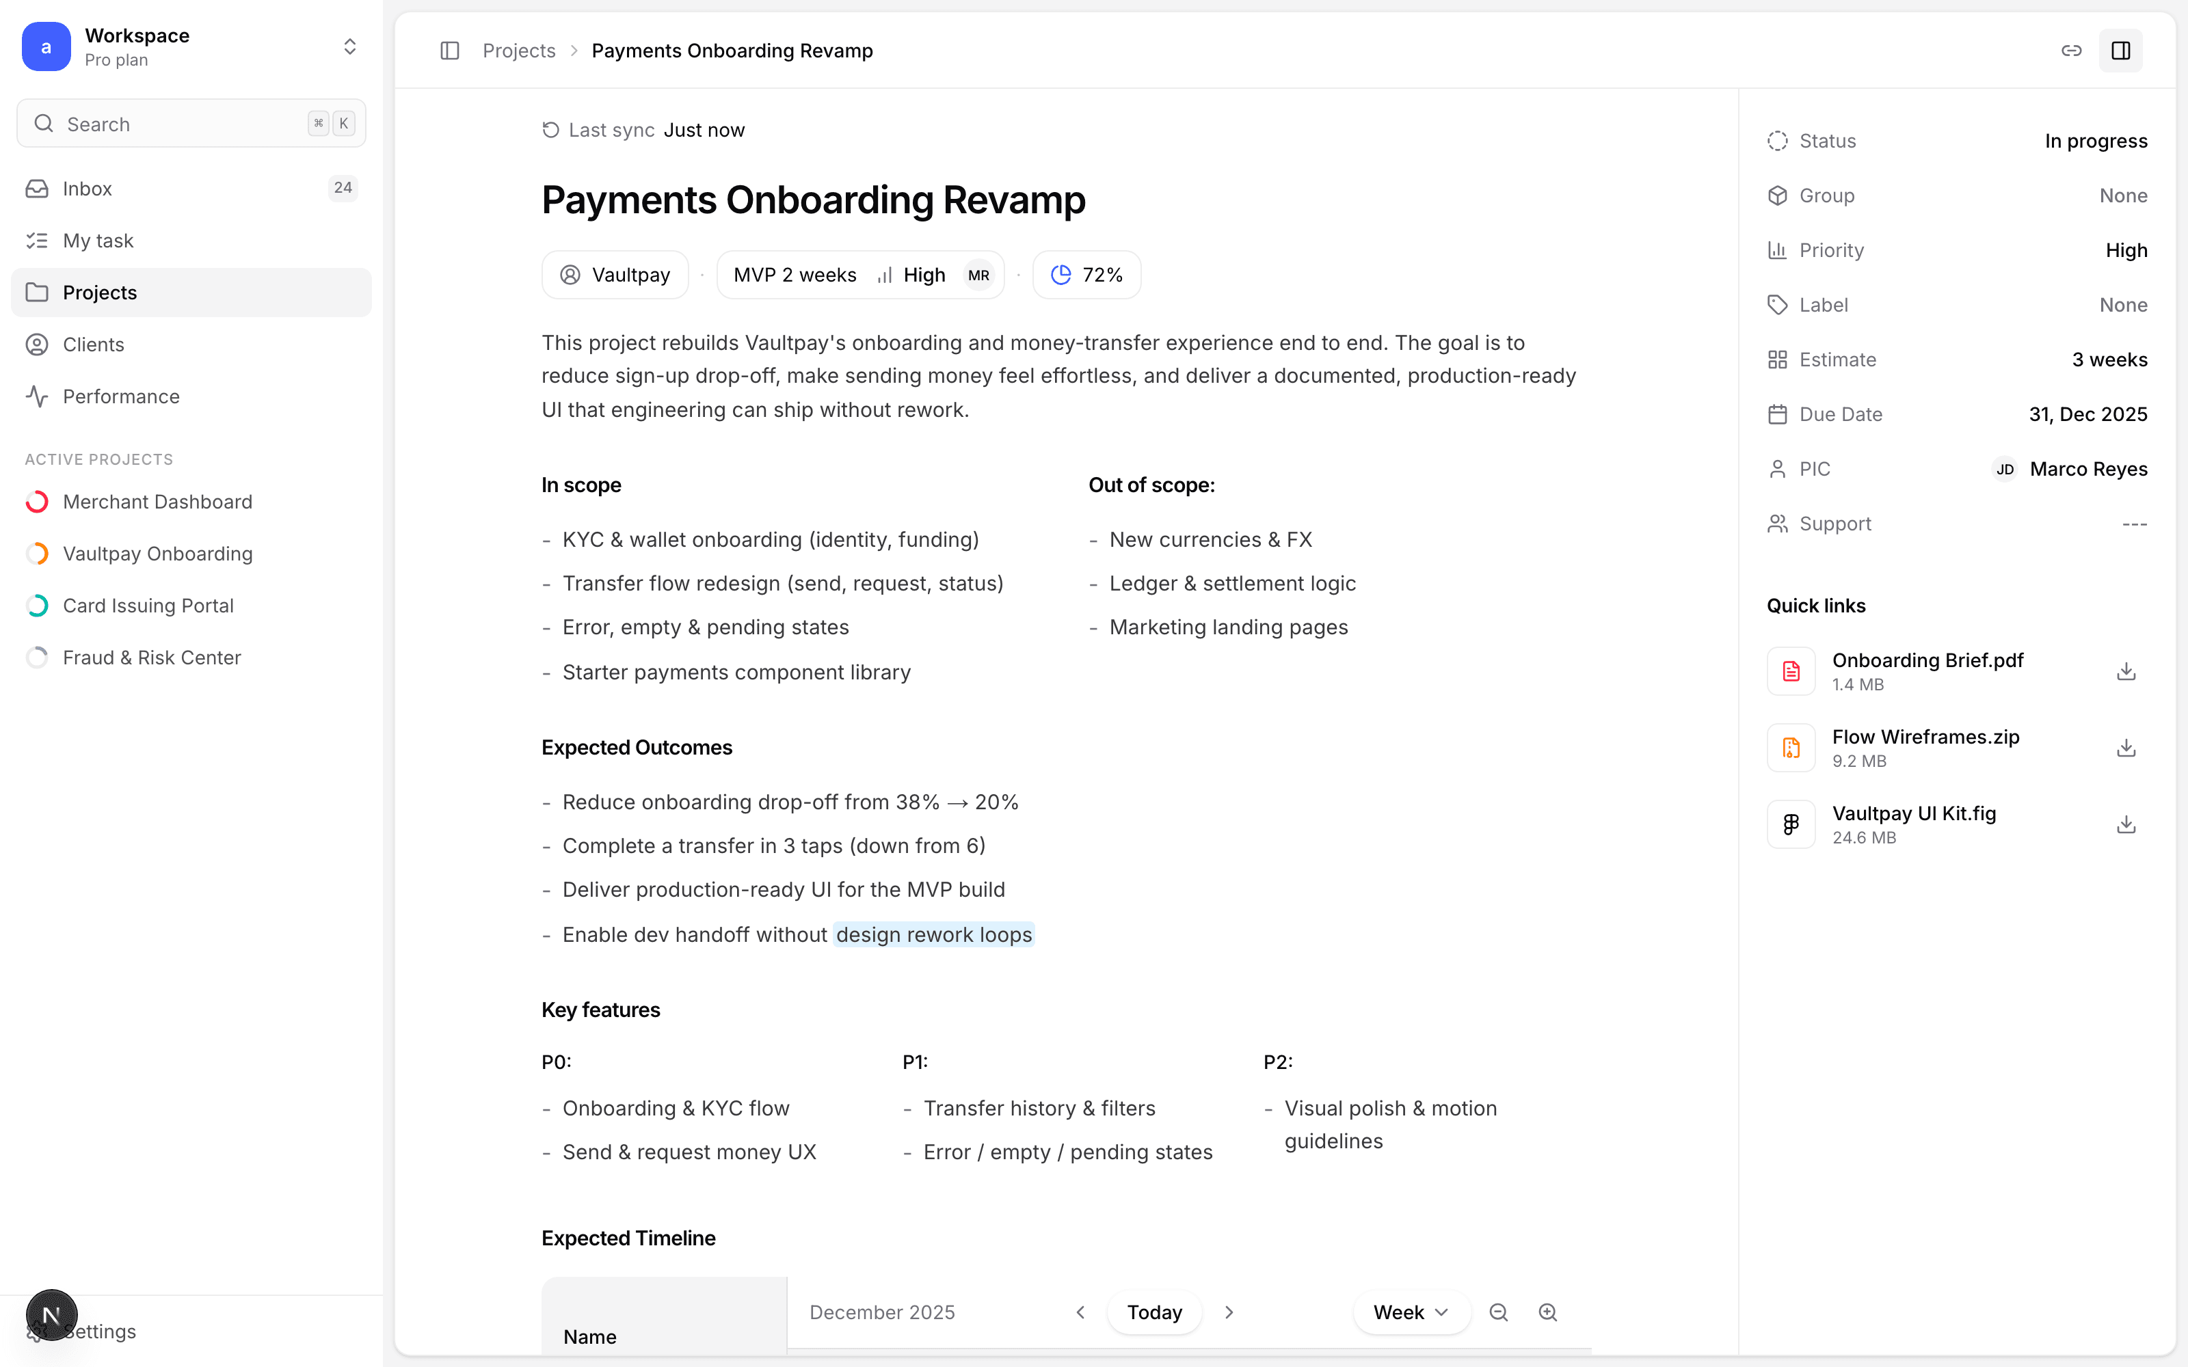Edit Due Date 31, Dec 2025

point(2087,414)
